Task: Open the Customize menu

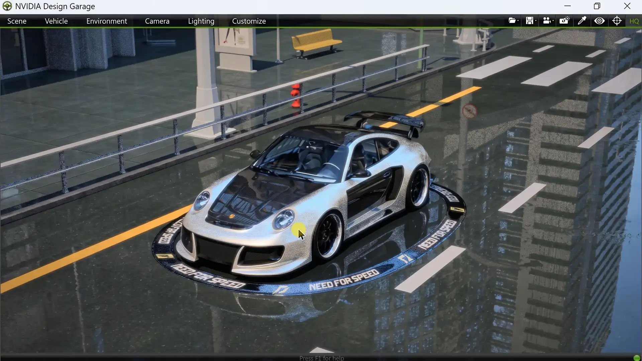Action: 249,21
